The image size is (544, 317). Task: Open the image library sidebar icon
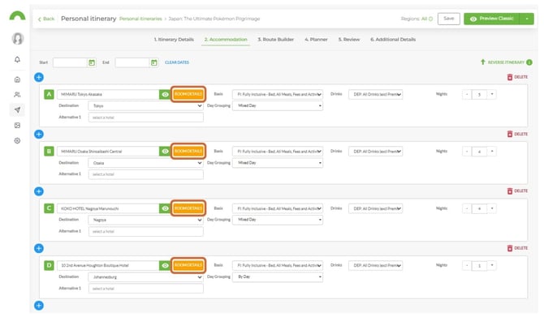tap(17, 125)
